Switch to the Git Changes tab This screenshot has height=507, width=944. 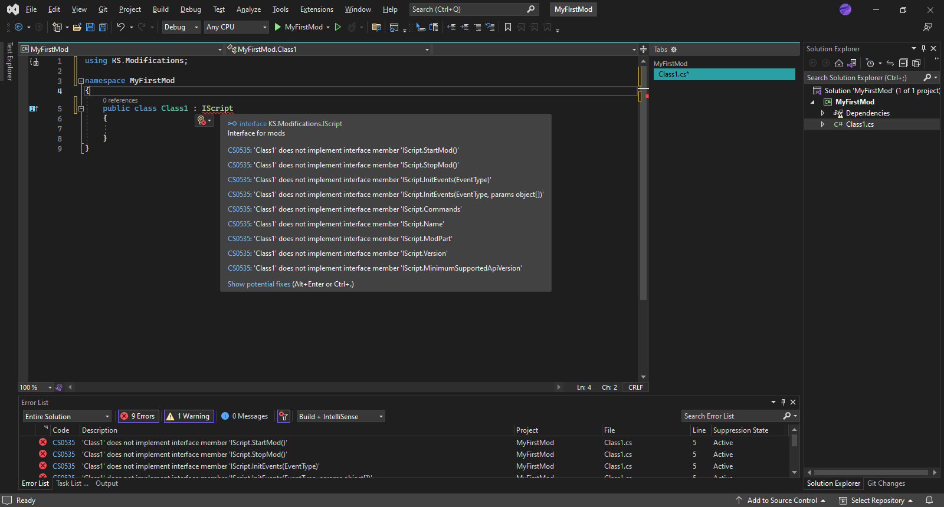(886, 483)
